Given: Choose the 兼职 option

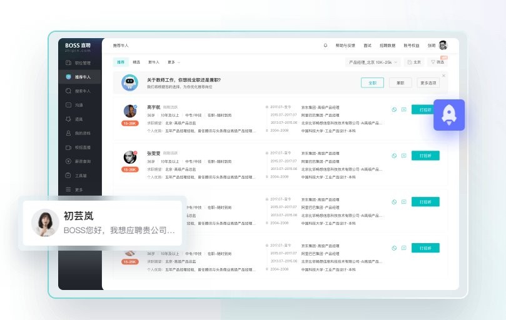Looking at the screenshot, I should [x=400, y=83].
